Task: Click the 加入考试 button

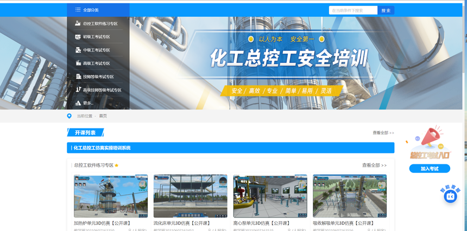Action: [430, 169]
